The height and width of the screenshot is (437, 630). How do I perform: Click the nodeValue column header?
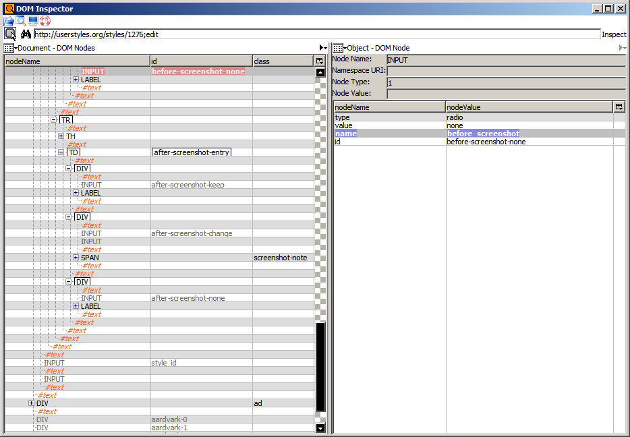point(529,107)
